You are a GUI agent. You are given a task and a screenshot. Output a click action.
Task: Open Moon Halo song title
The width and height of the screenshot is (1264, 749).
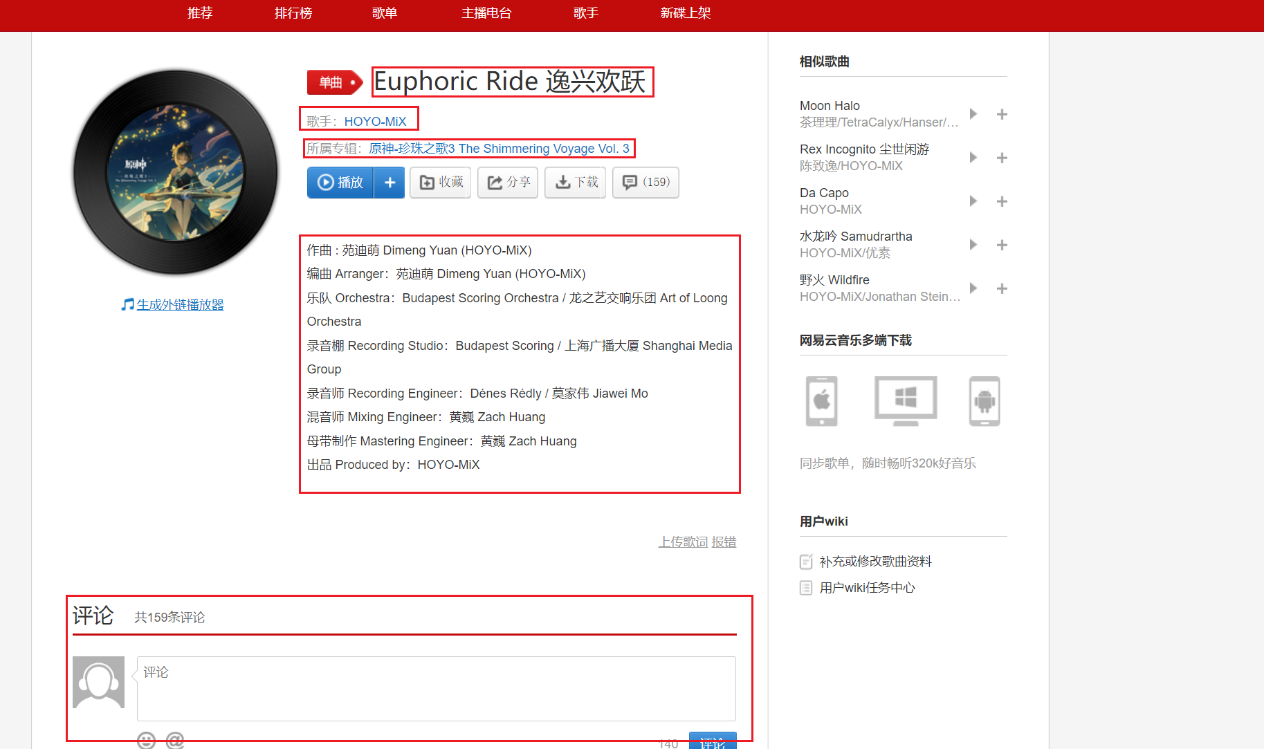pos(830,106)
